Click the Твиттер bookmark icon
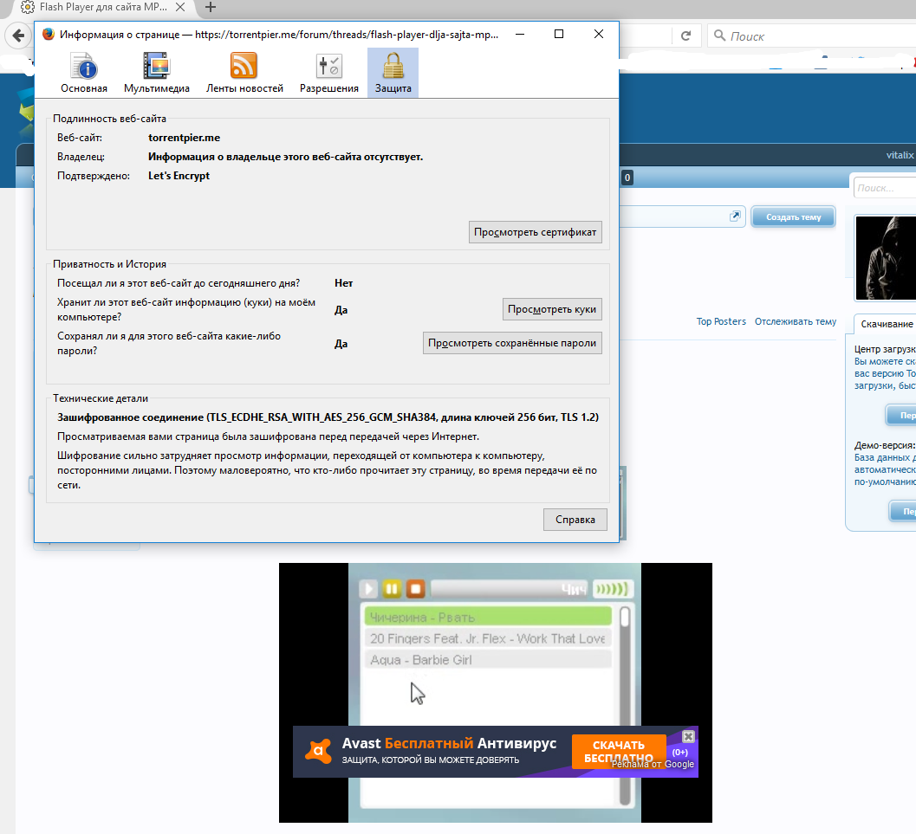The height and width of the screenshot is (834, 916). tap(858, 62)
